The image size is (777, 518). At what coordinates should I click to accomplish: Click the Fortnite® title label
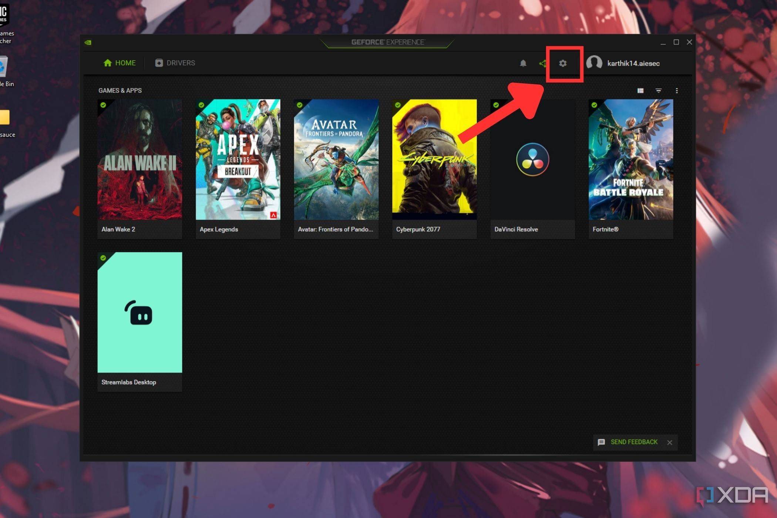pos(605,229)
